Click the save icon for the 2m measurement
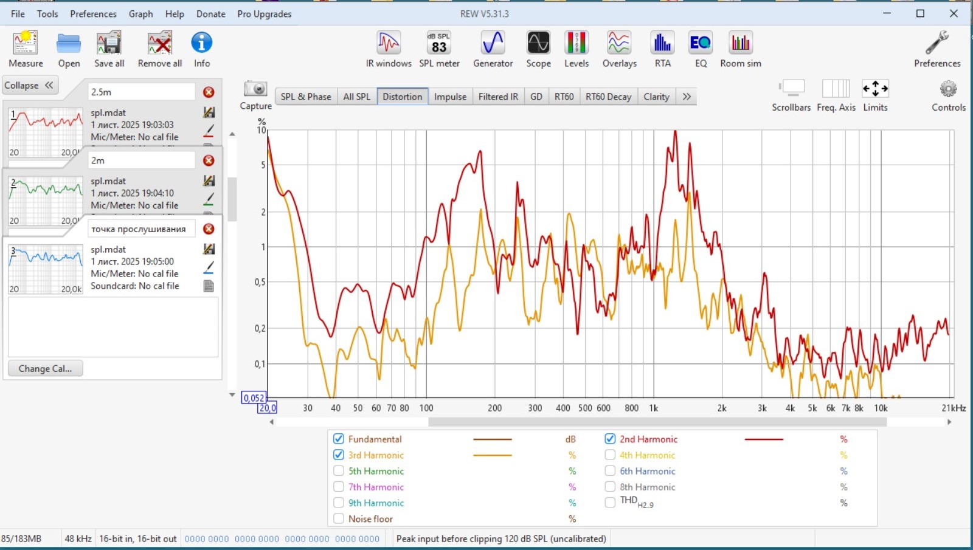This screenshot has height=550, width=973. 209,180
